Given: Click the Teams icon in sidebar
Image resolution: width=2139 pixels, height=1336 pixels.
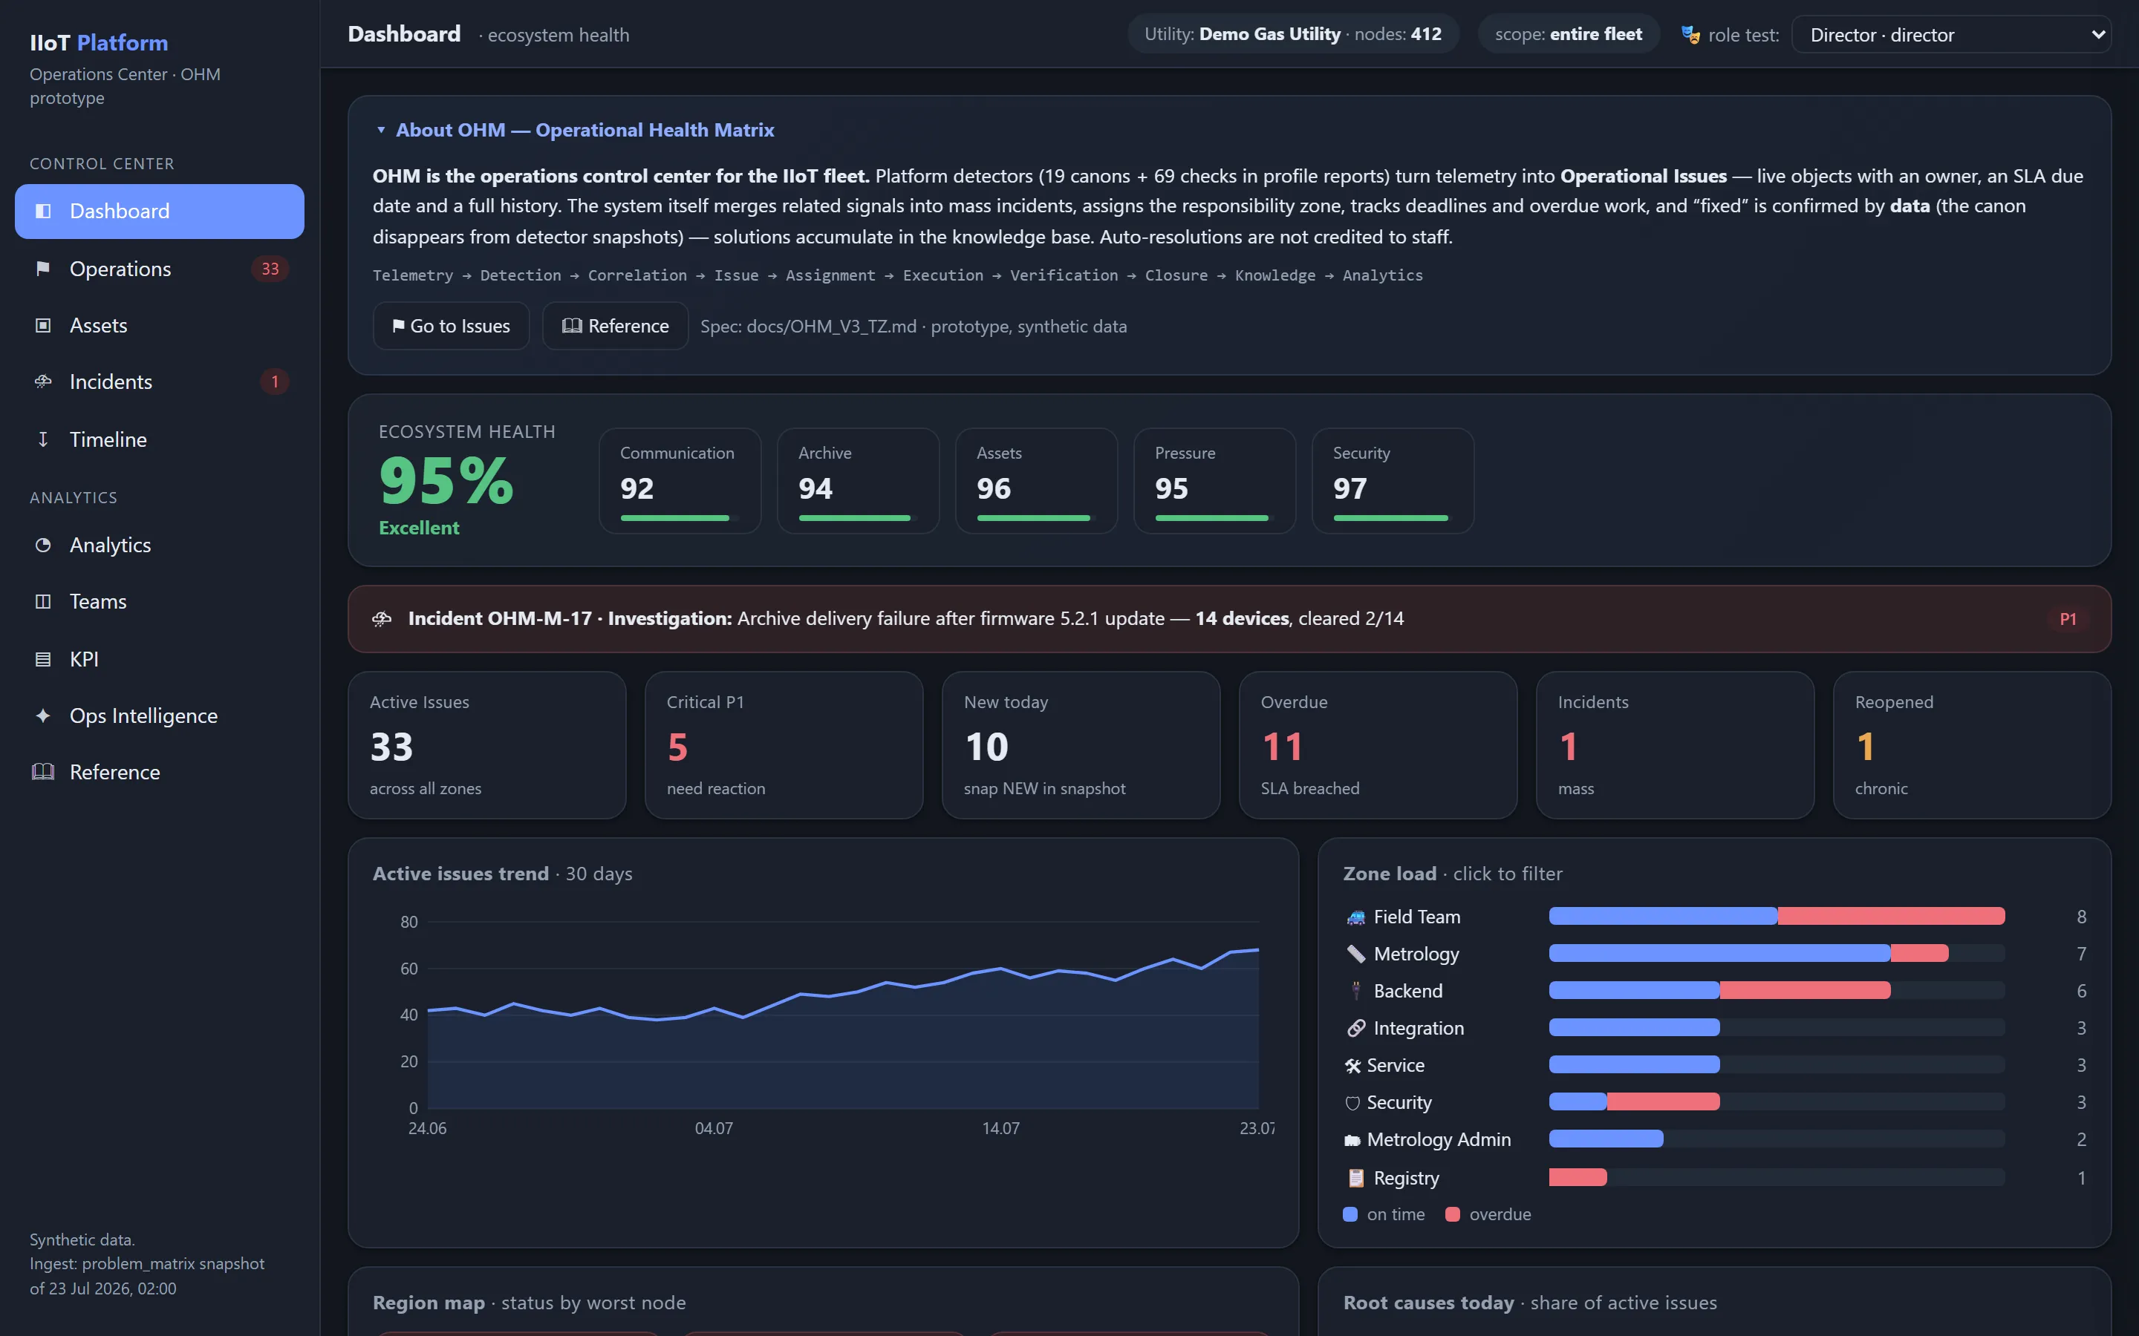Looking at the screenshot, I should (42, 602).
